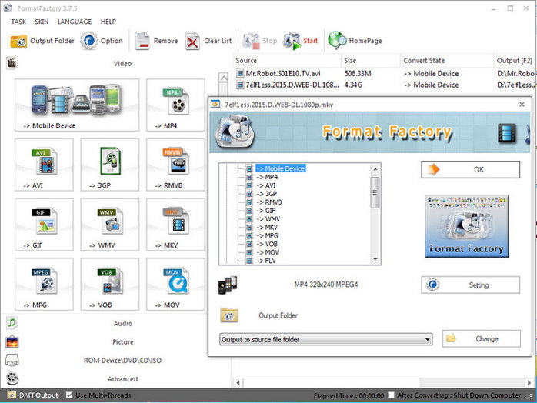Open the Output to source file folder dropdown
The image size is (537, 403).
click(325, 339)
